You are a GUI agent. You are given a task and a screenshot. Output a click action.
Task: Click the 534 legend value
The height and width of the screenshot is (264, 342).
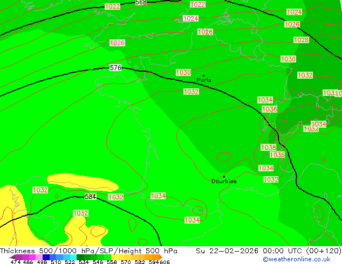(x=84, y=262)
